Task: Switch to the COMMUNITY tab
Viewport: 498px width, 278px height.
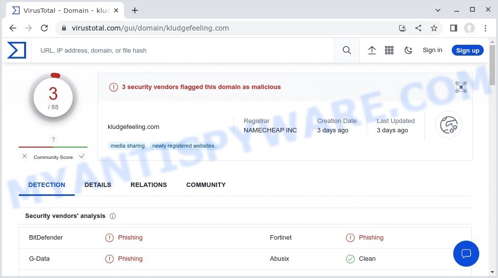Action: (206, 185)
